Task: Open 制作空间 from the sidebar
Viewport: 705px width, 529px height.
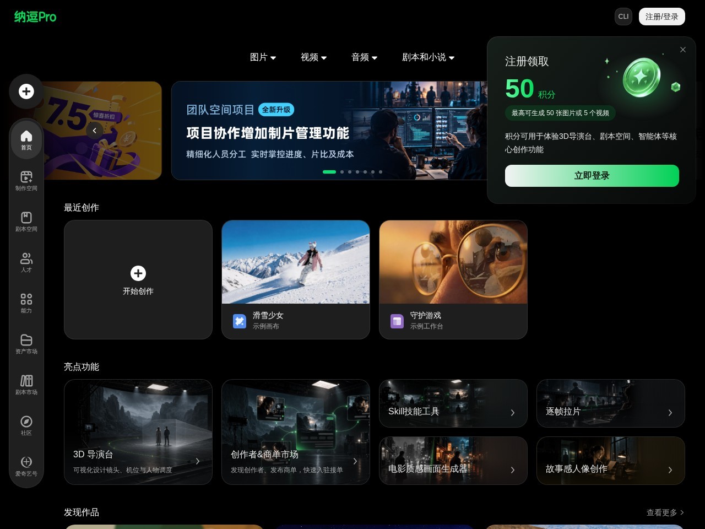Action: [x=26, y=181]
